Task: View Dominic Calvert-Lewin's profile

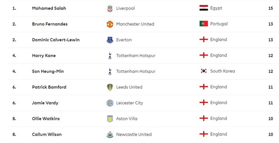Action: click(x=56, y=40)
